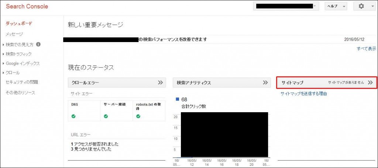The width and height of the screenshot is (378, 168).
Task: Open サイトマップ via its double-arrow icon
Action: (370, 83)
